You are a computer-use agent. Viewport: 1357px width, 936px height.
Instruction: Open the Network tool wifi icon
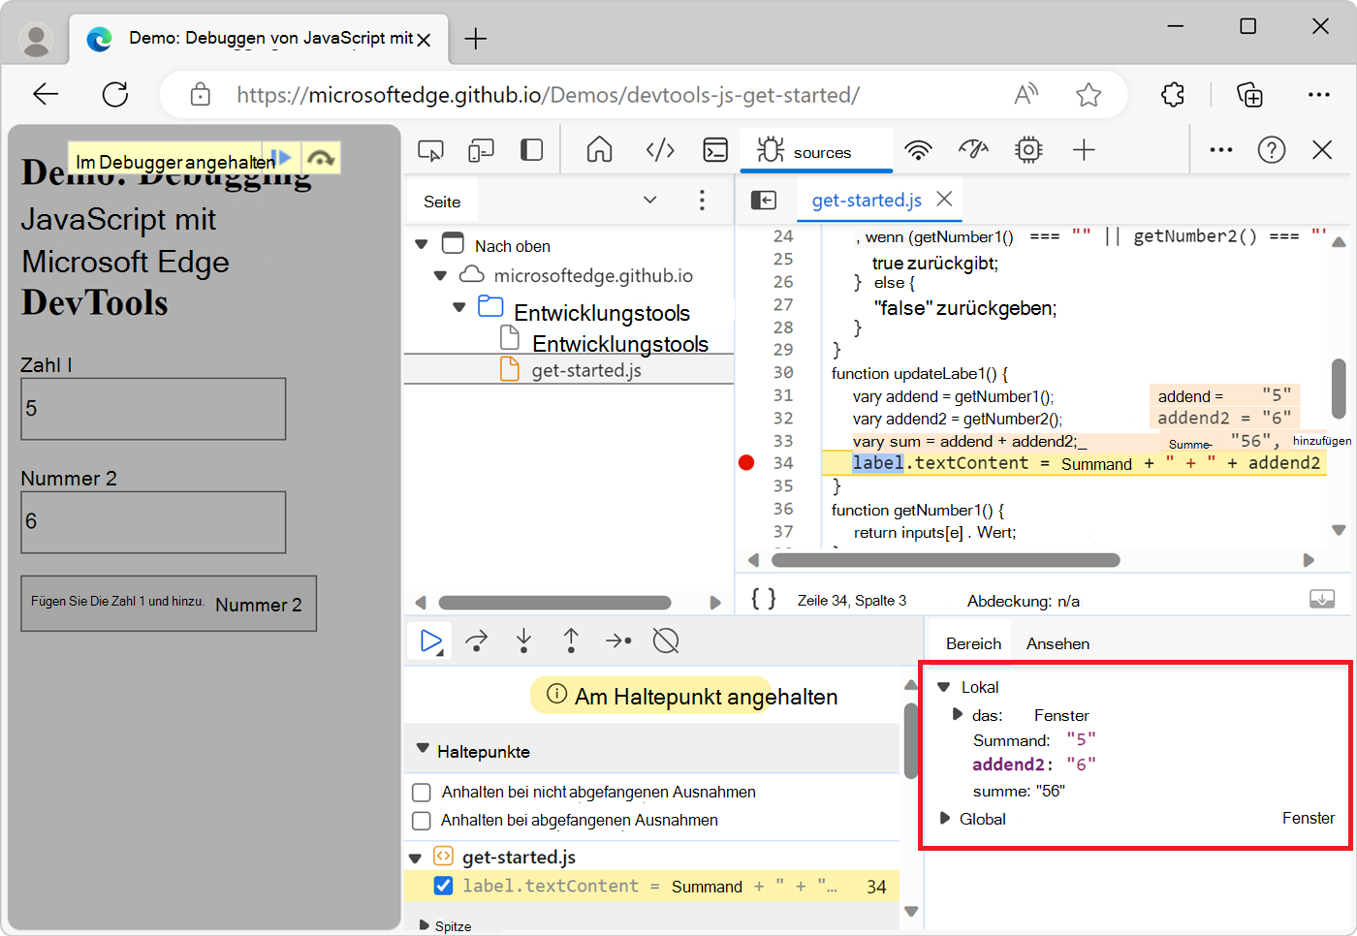click(x=918, y=150)
